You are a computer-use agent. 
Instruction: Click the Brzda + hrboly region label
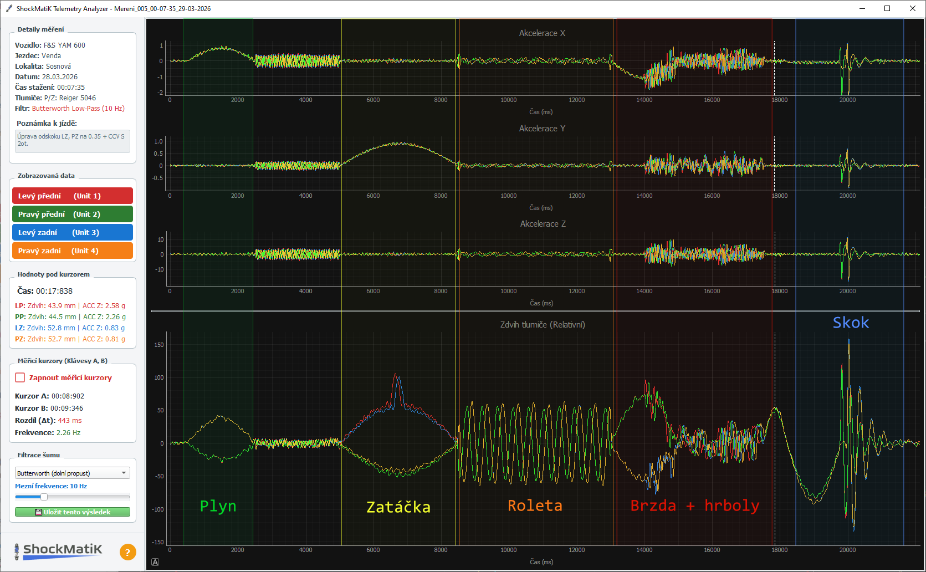click(695, 505)
